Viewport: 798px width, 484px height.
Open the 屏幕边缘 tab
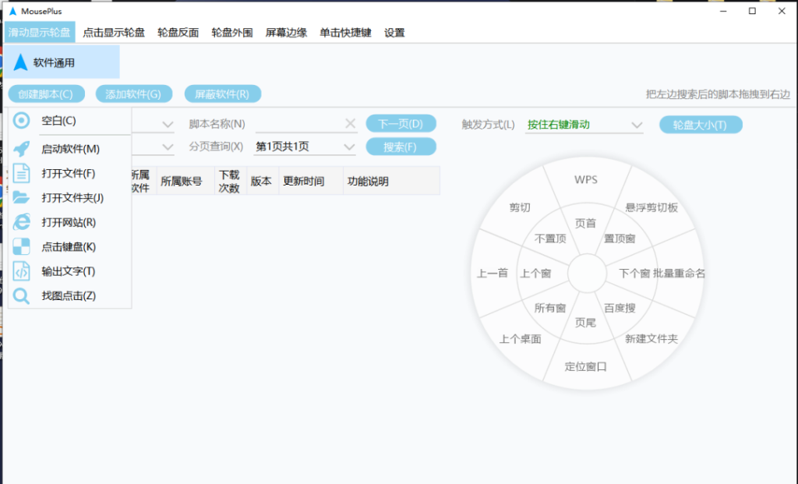[x=286, y=33]
